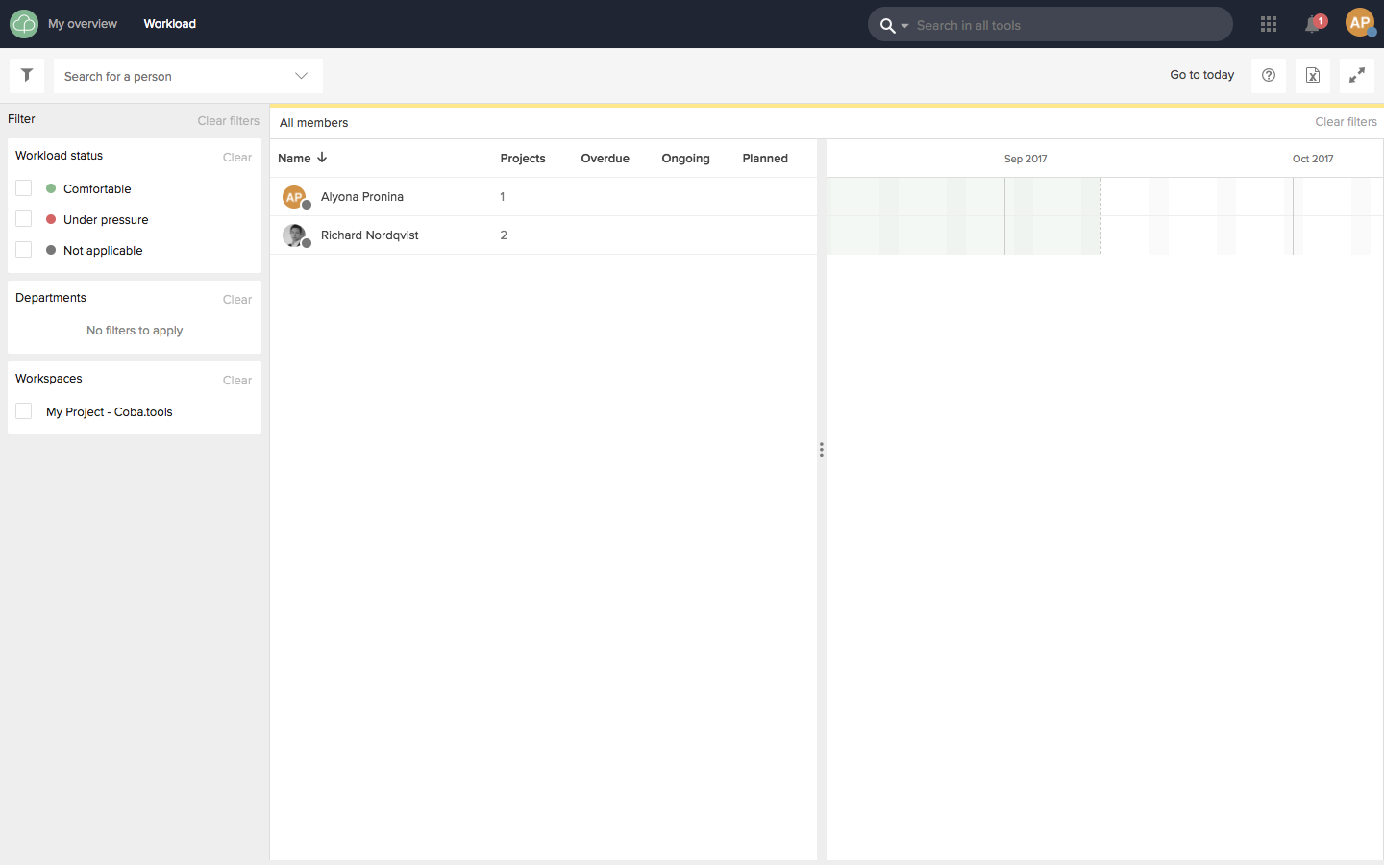Switch to the Workload tab

click(169, 23)
